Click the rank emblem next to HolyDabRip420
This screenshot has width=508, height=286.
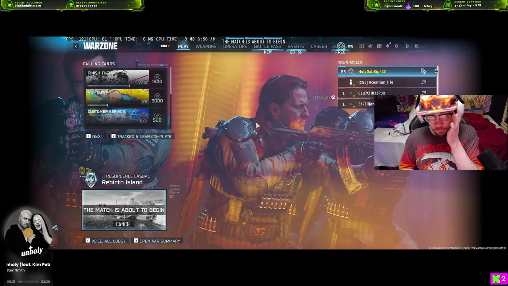coord(351,71)
